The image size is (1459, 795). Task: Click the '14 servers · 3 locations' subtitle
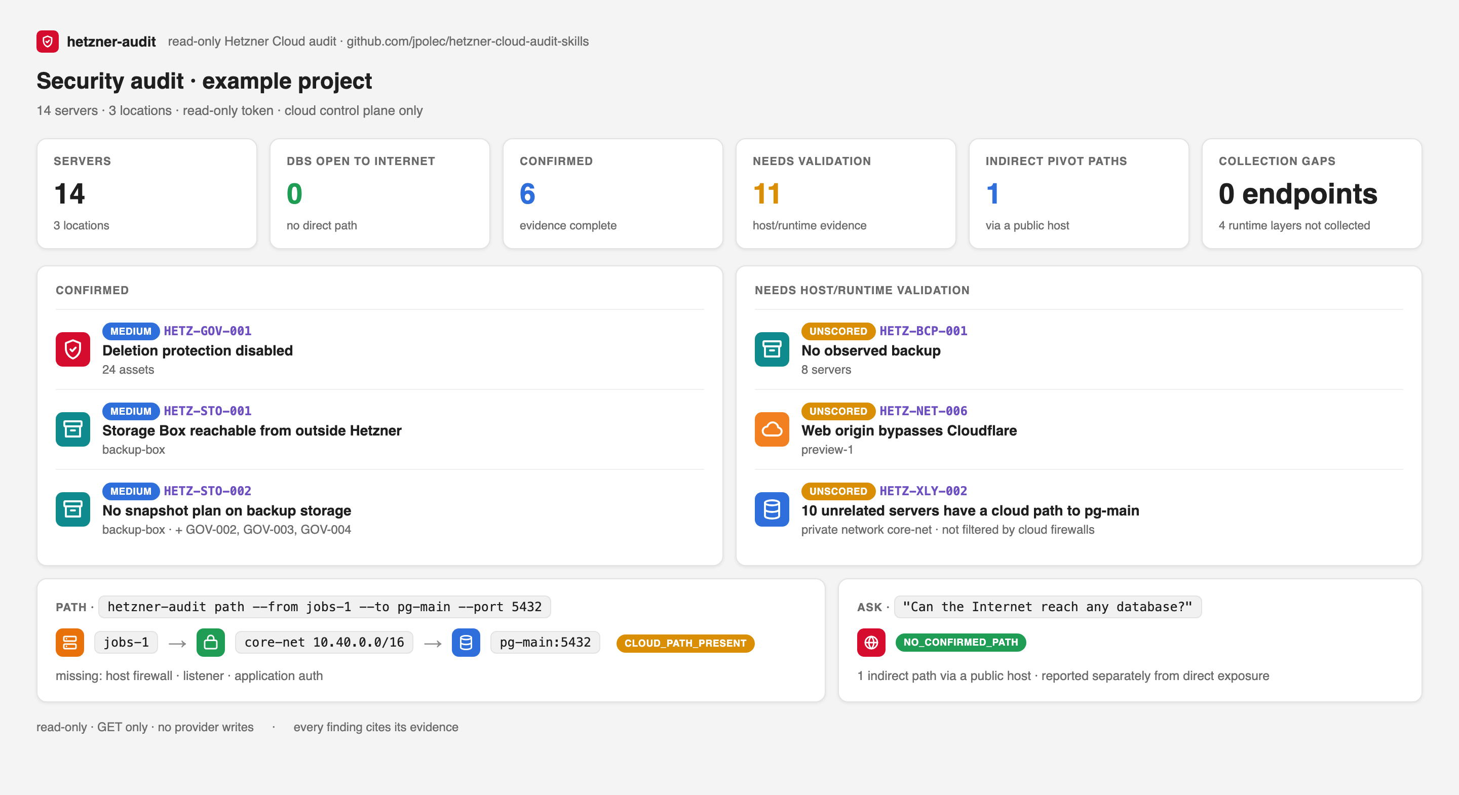(x=229, y=110)
